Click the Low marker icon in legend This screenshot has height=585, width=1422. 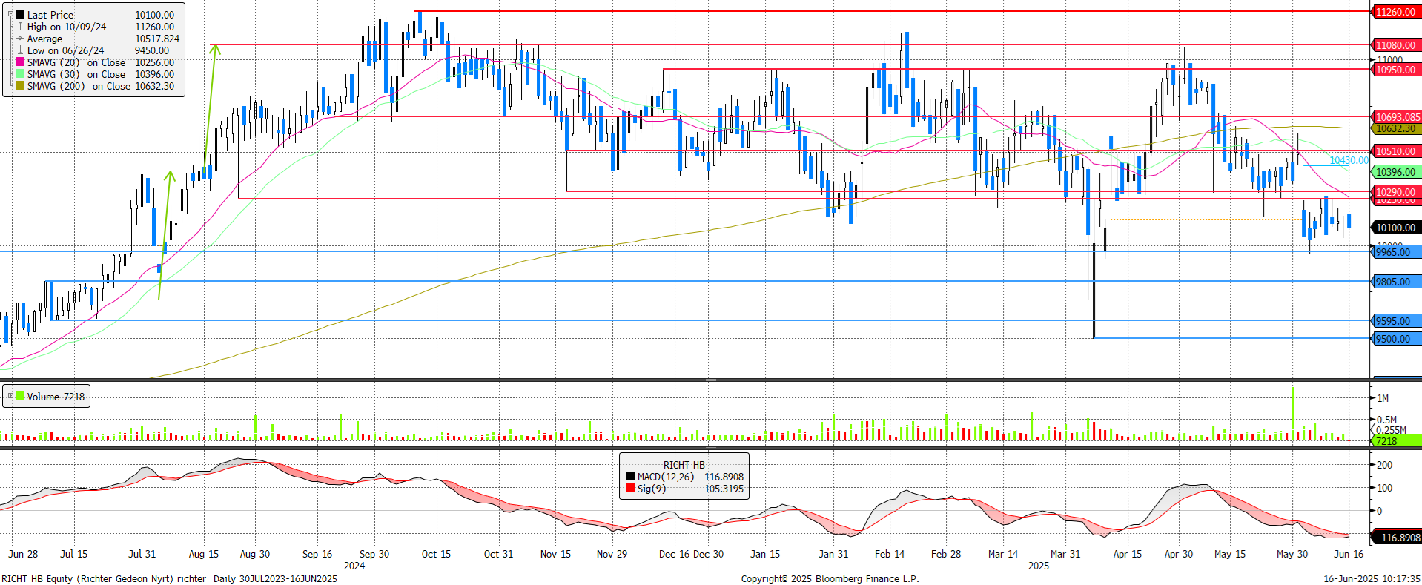[x=21, y=50]
